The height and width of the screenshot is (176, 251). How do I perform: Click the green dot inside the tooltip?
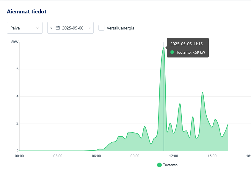click(172, 52)
